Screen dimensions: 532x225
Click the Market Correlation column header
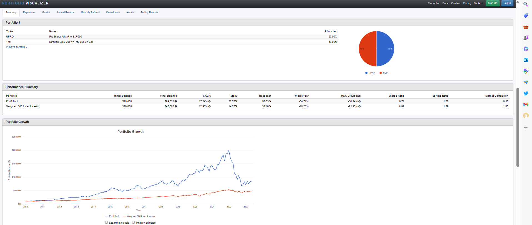click(x=497, y=96)
